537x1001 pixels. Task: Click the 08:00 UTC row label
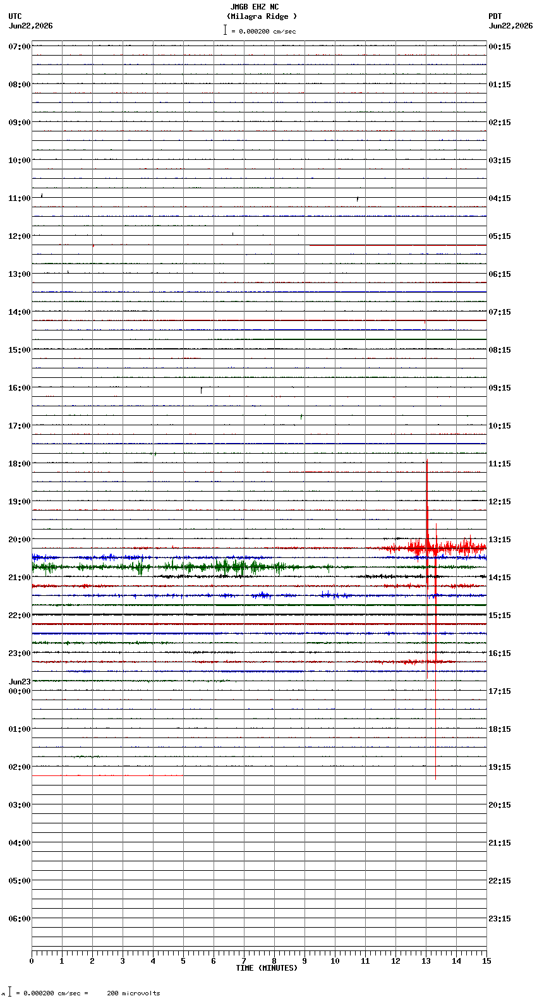click(20, 85)
